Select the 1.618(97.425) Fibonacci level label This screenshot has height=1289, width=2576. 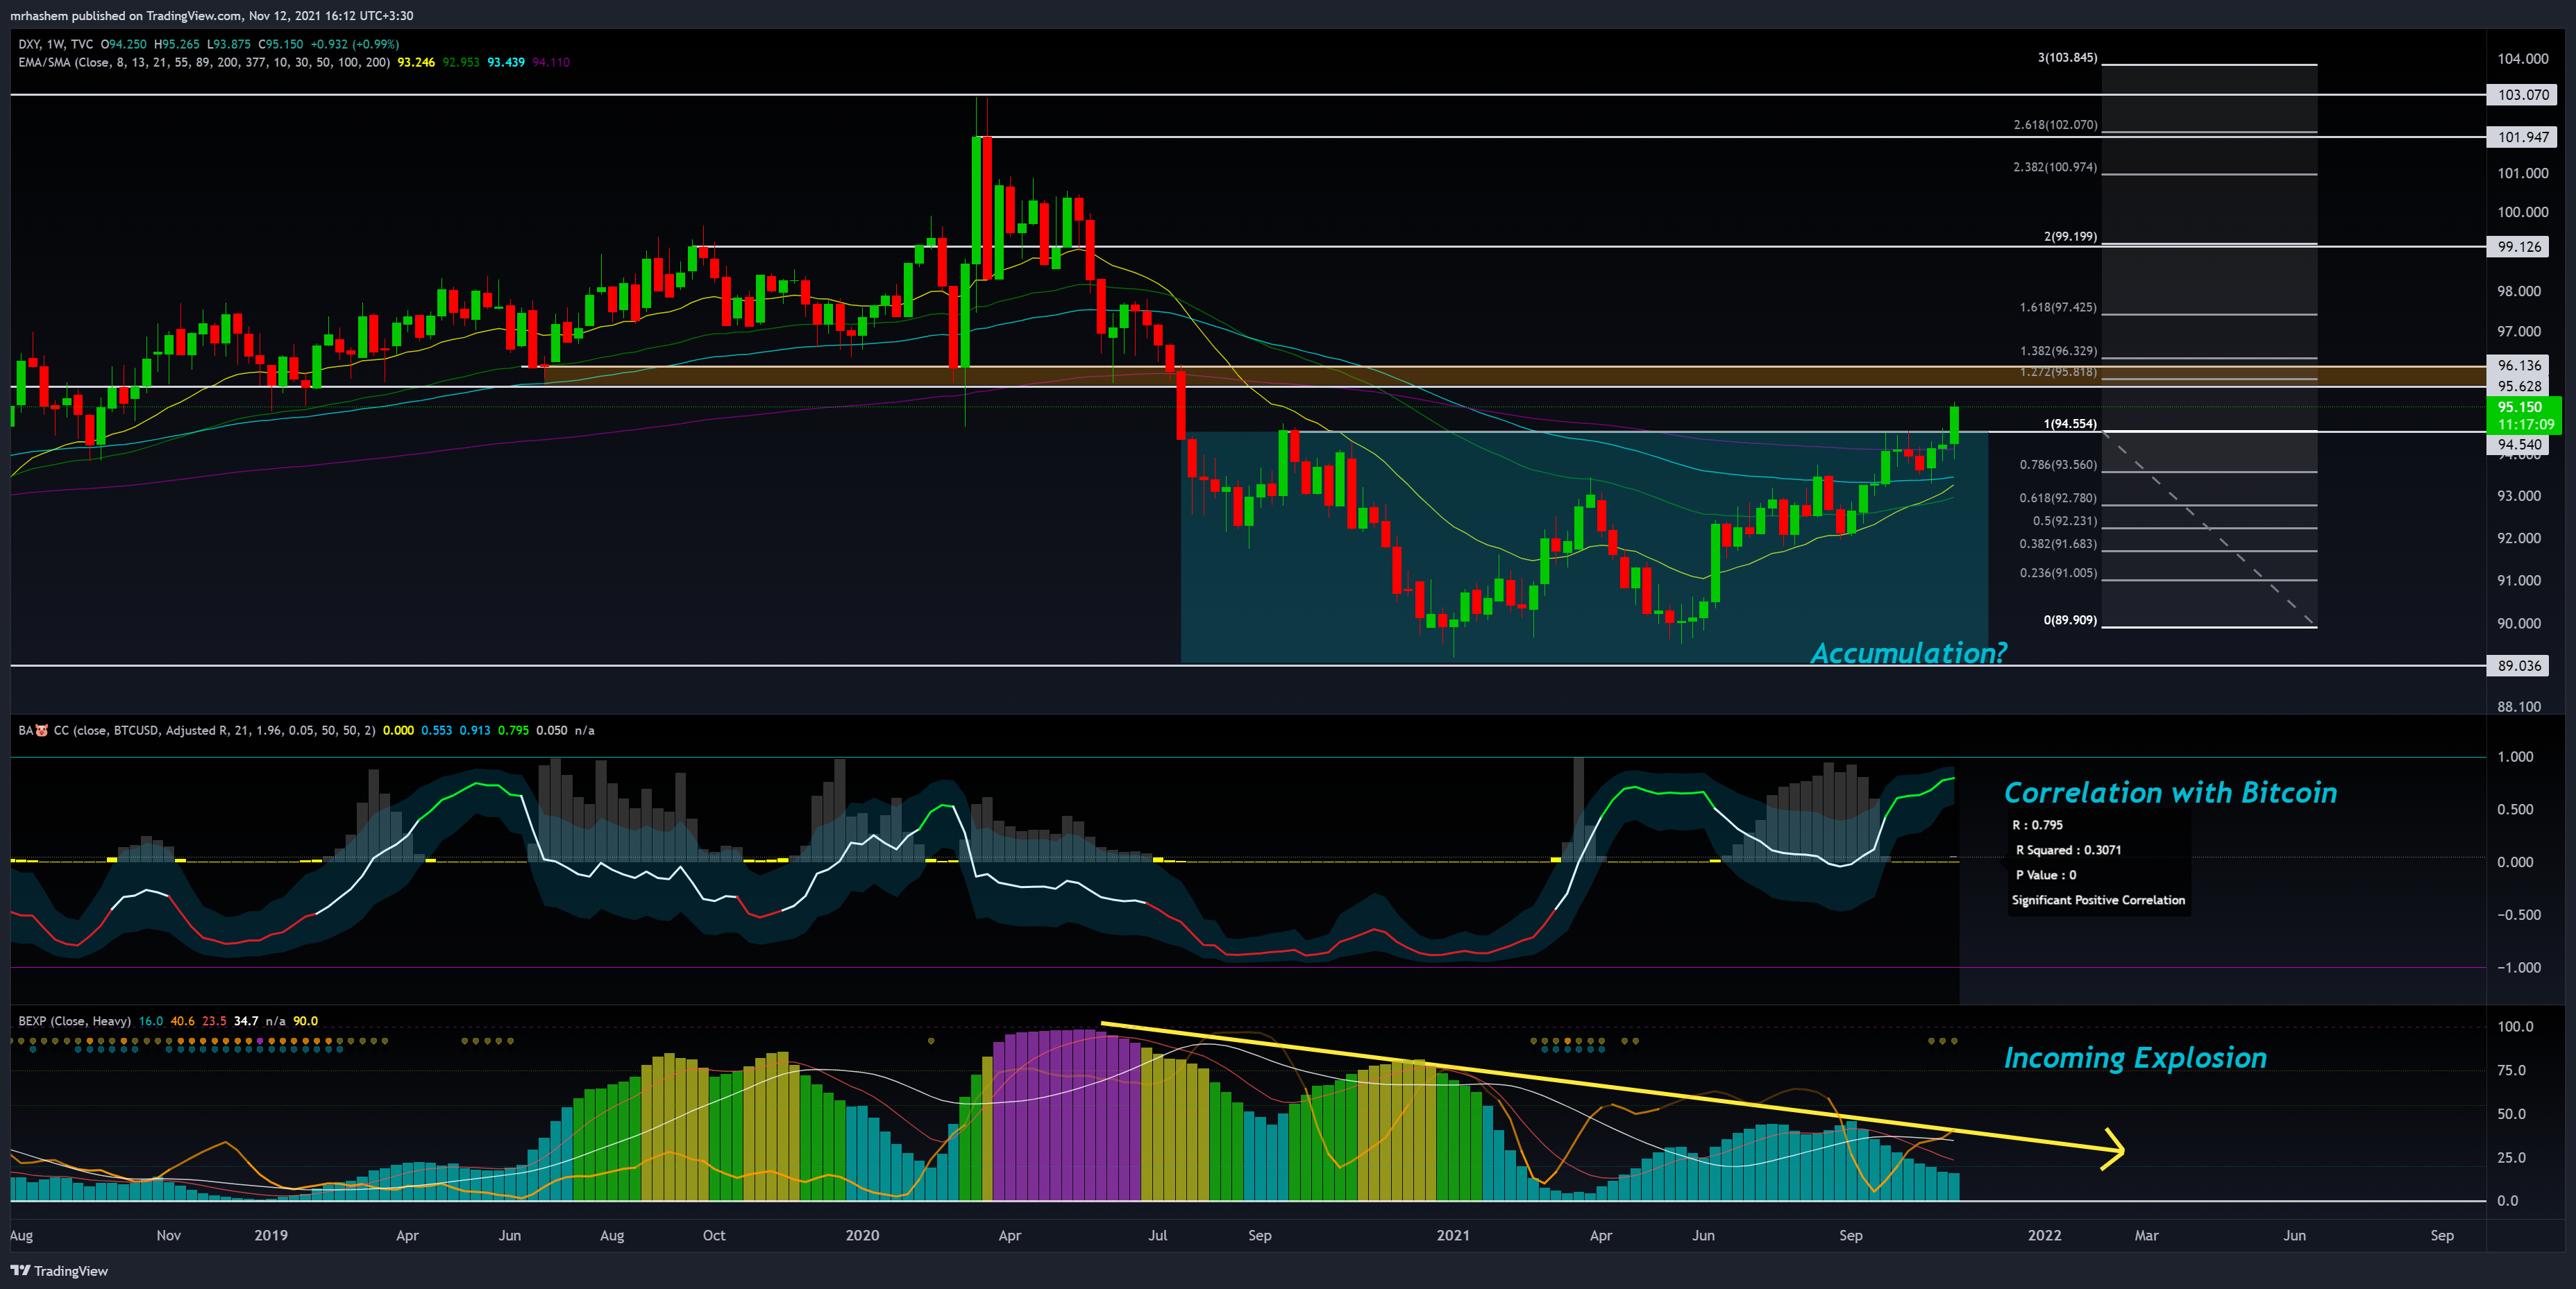(x=2058, y=307)
